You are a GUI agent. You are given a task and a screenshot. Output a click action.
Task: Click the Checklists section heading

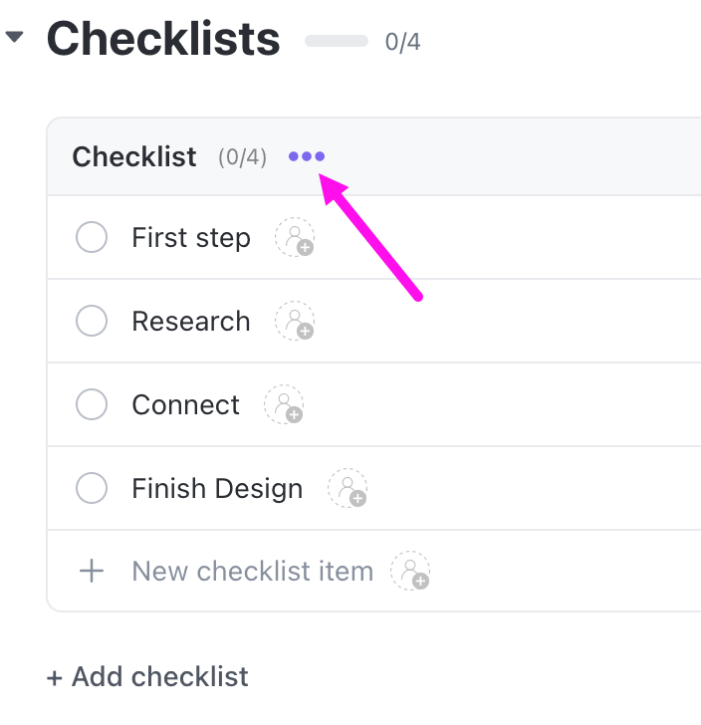[x=163, y=39]
